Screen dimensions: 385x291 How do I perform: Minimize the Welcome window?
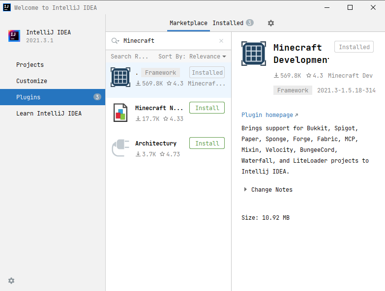[x=327, y=7]
